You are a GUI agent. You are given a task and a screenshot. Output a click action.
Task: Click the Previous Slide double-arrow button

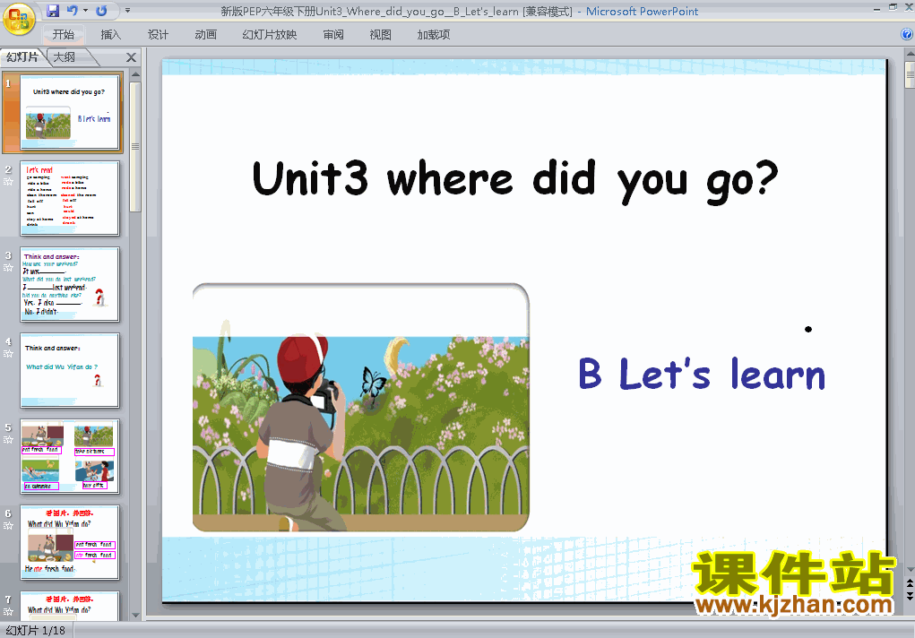click(x=910, y=583)
